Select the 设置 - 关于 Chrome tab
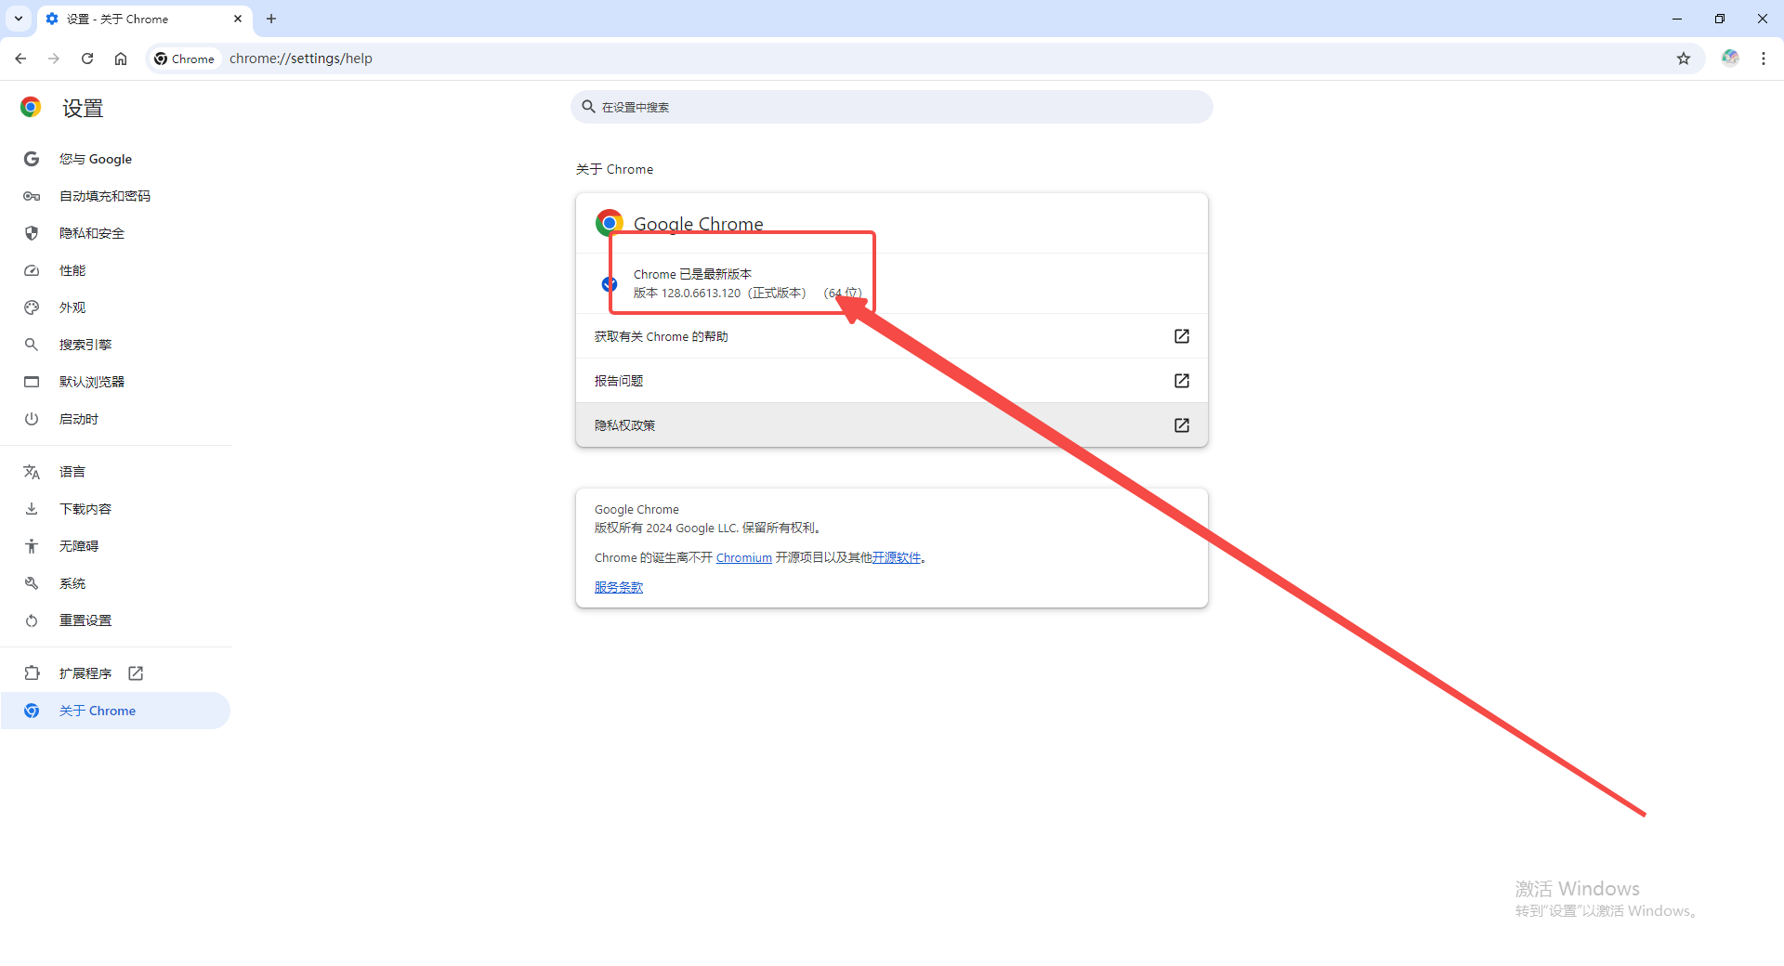Image resolution: width=1784 pixels, height=966 pixels. (145, 19)
